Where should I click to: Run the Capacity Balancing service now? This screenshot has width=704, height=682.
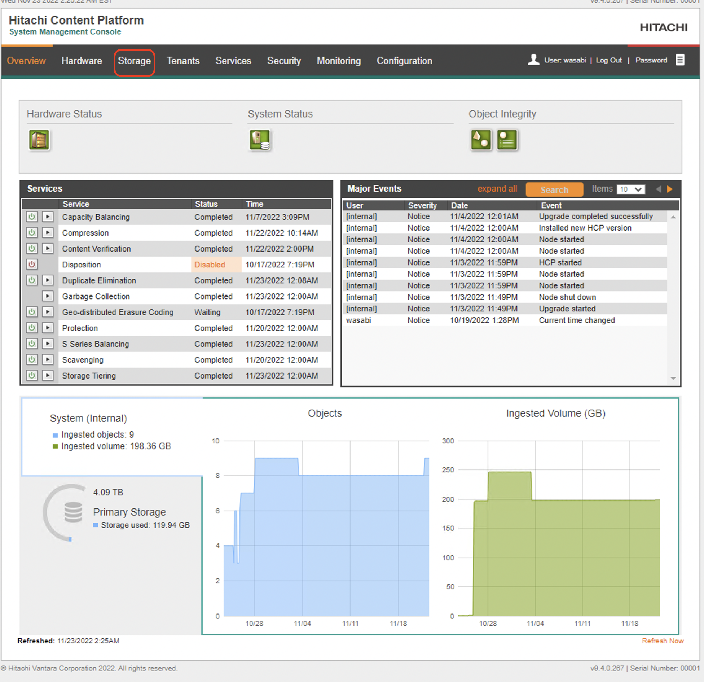(x=48, y=217)
